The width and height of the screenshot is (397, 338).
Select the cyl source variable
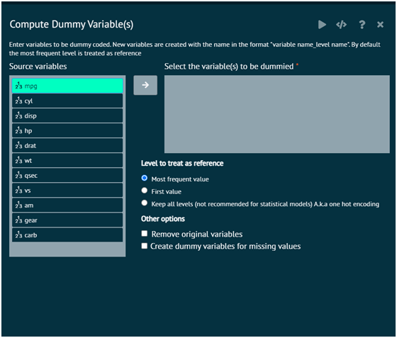point(67,101)
